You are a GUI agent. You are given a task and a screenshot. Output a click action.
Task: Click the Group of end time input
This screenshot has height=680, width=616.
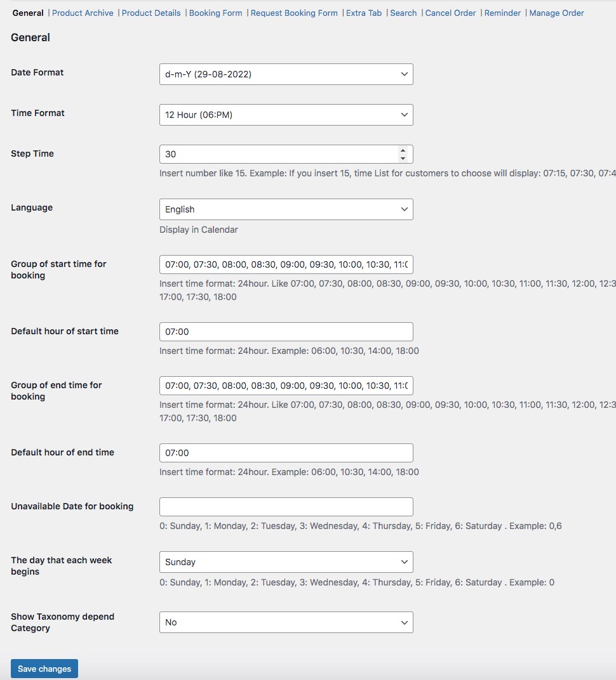tap(286, 386)
